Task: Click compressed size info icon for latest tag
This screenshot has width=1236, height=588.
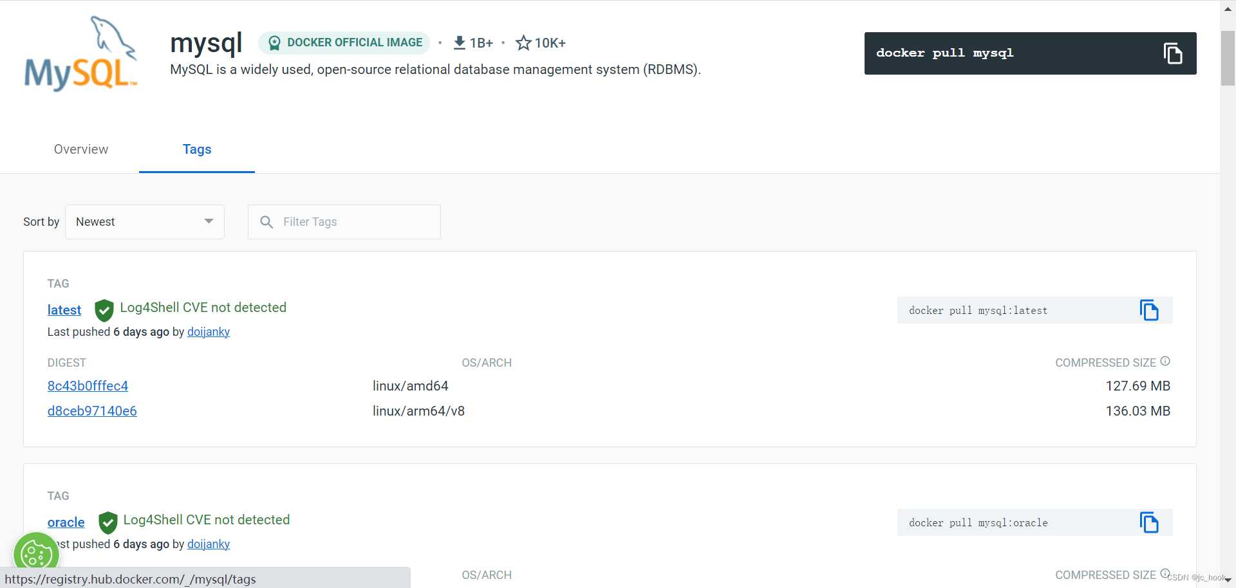Action: (x=1165, y=362)
